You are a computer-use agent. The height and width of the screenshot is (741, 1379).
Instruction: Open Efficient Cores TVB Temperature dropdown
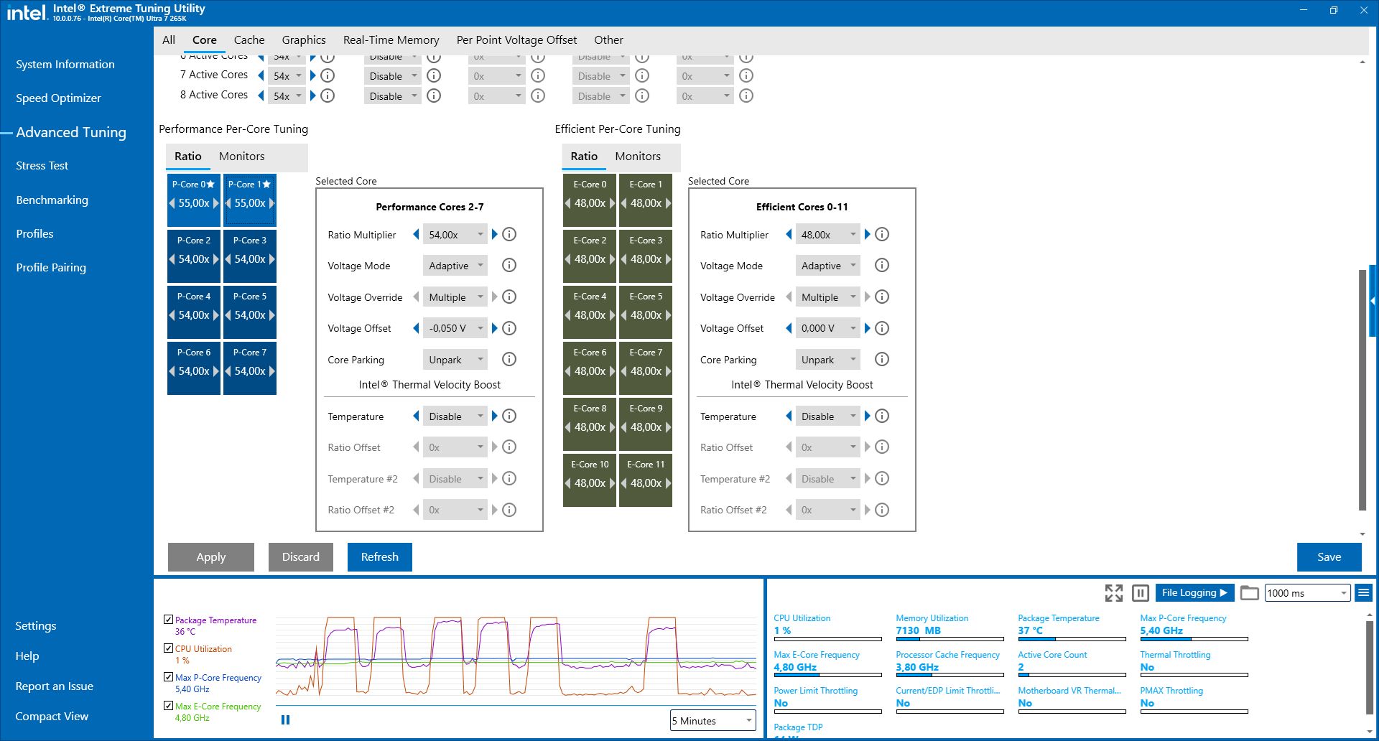[828, 416]
